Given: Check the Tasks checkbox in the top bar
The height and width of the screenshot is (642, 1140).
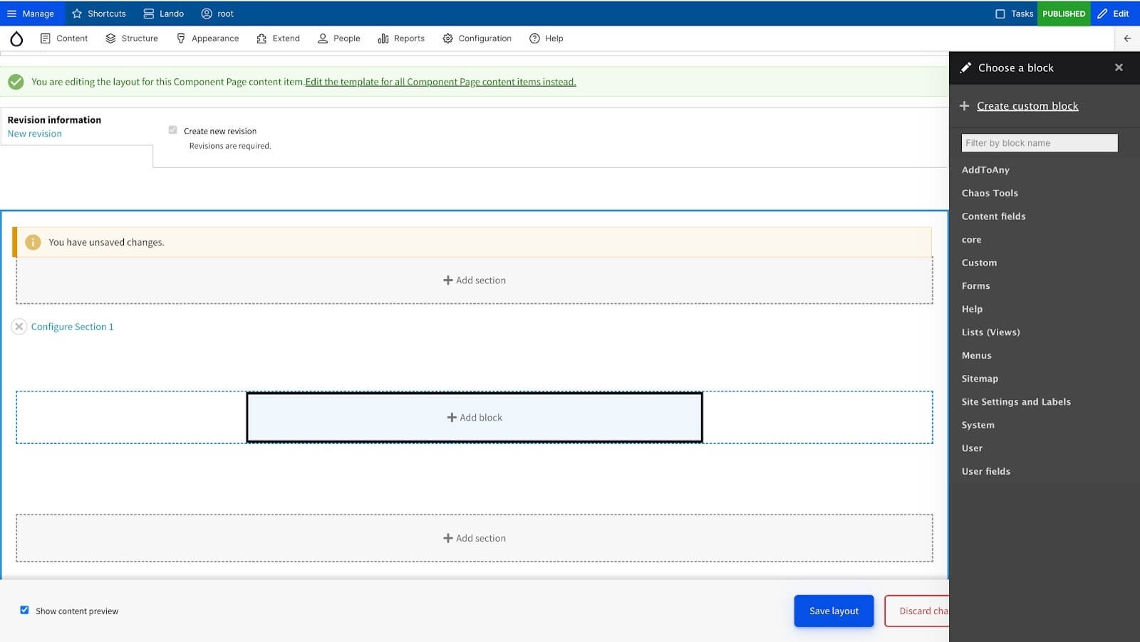Looking at the screenshot, I should 1000,13.
